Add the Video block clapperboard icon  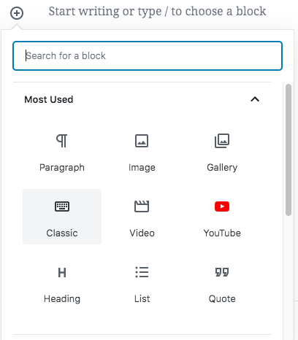(142, 206)
